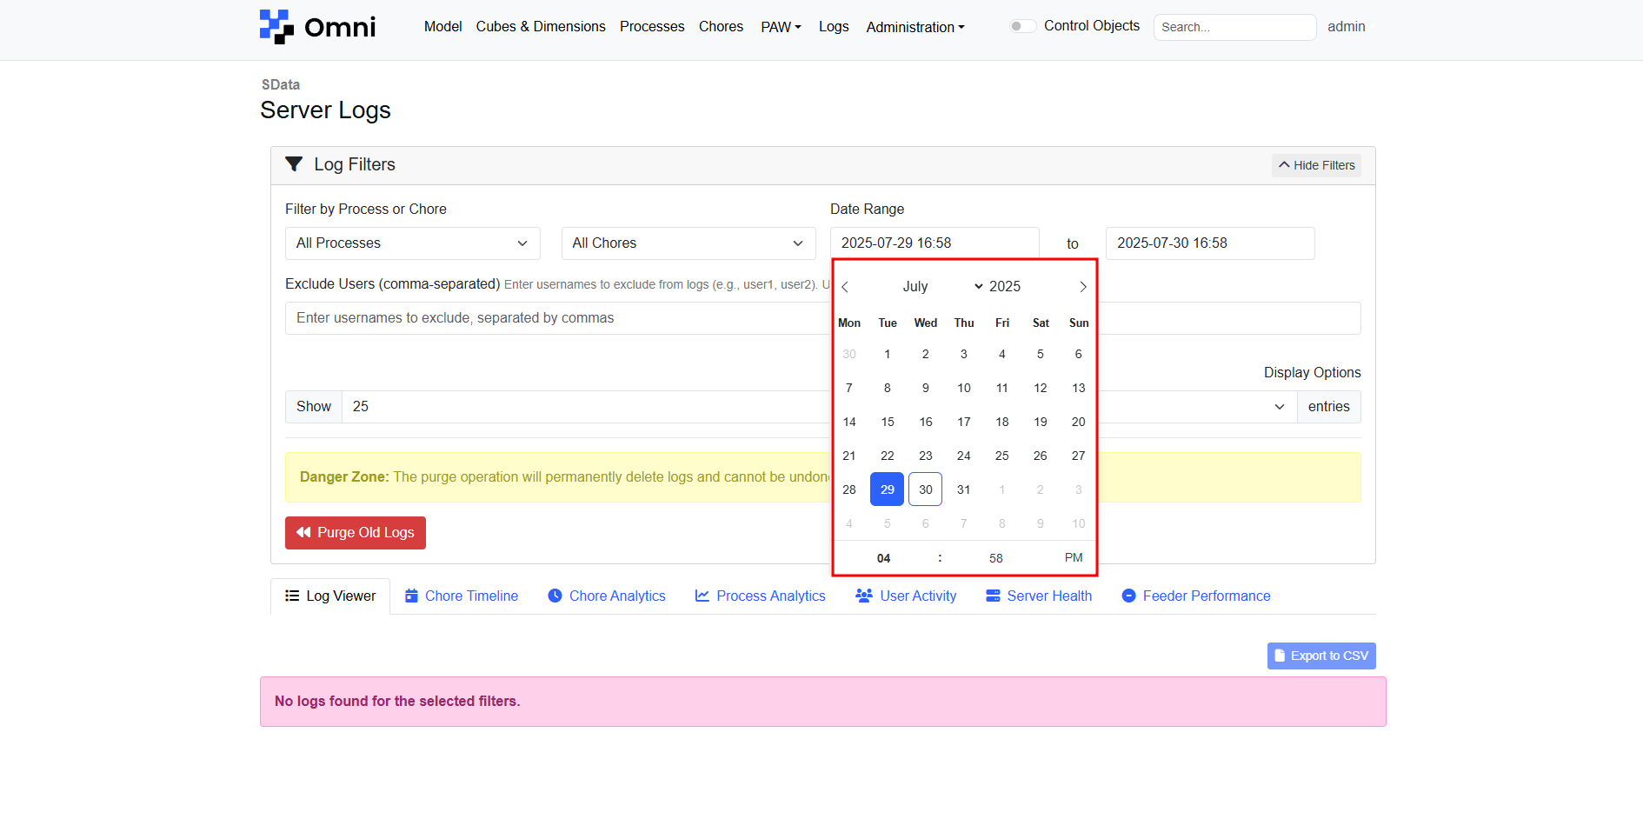Click the end date field 2025-07-30 16:58
1643x819 pixels.
pyautogui.click(x=1210, y=243)
